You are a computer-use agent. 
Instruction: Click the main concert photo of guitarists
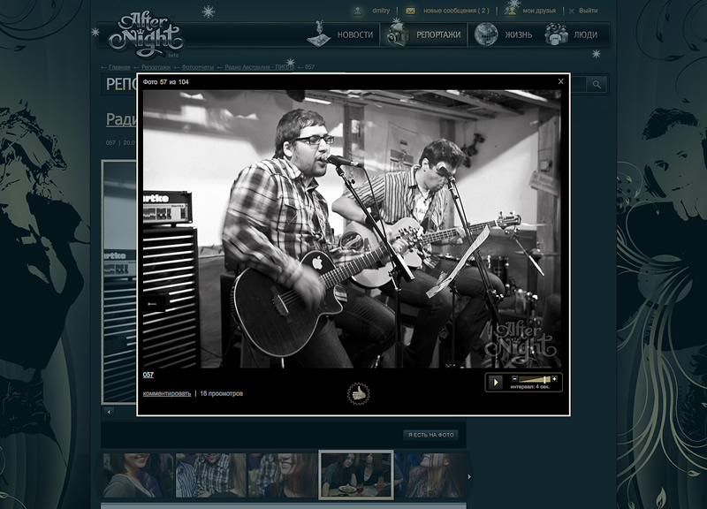point(352,229)
